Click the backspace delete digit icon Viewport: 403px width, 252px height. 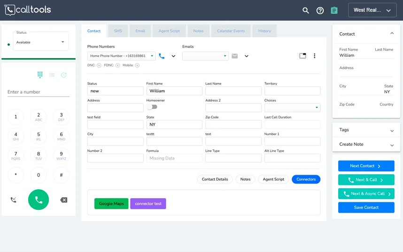(x=64, y=200)
